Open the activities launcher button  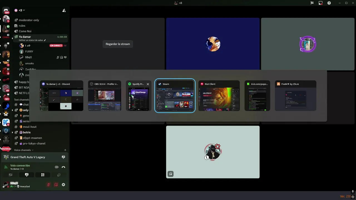43,175
